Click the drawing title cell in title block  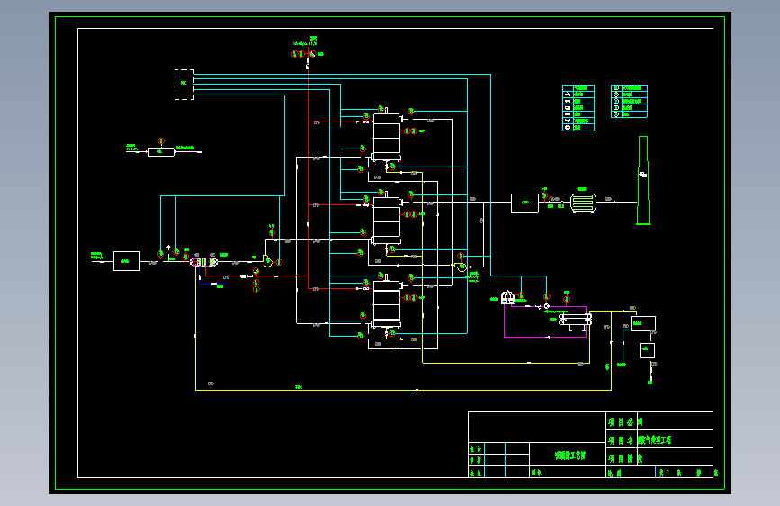pos(568,455)
